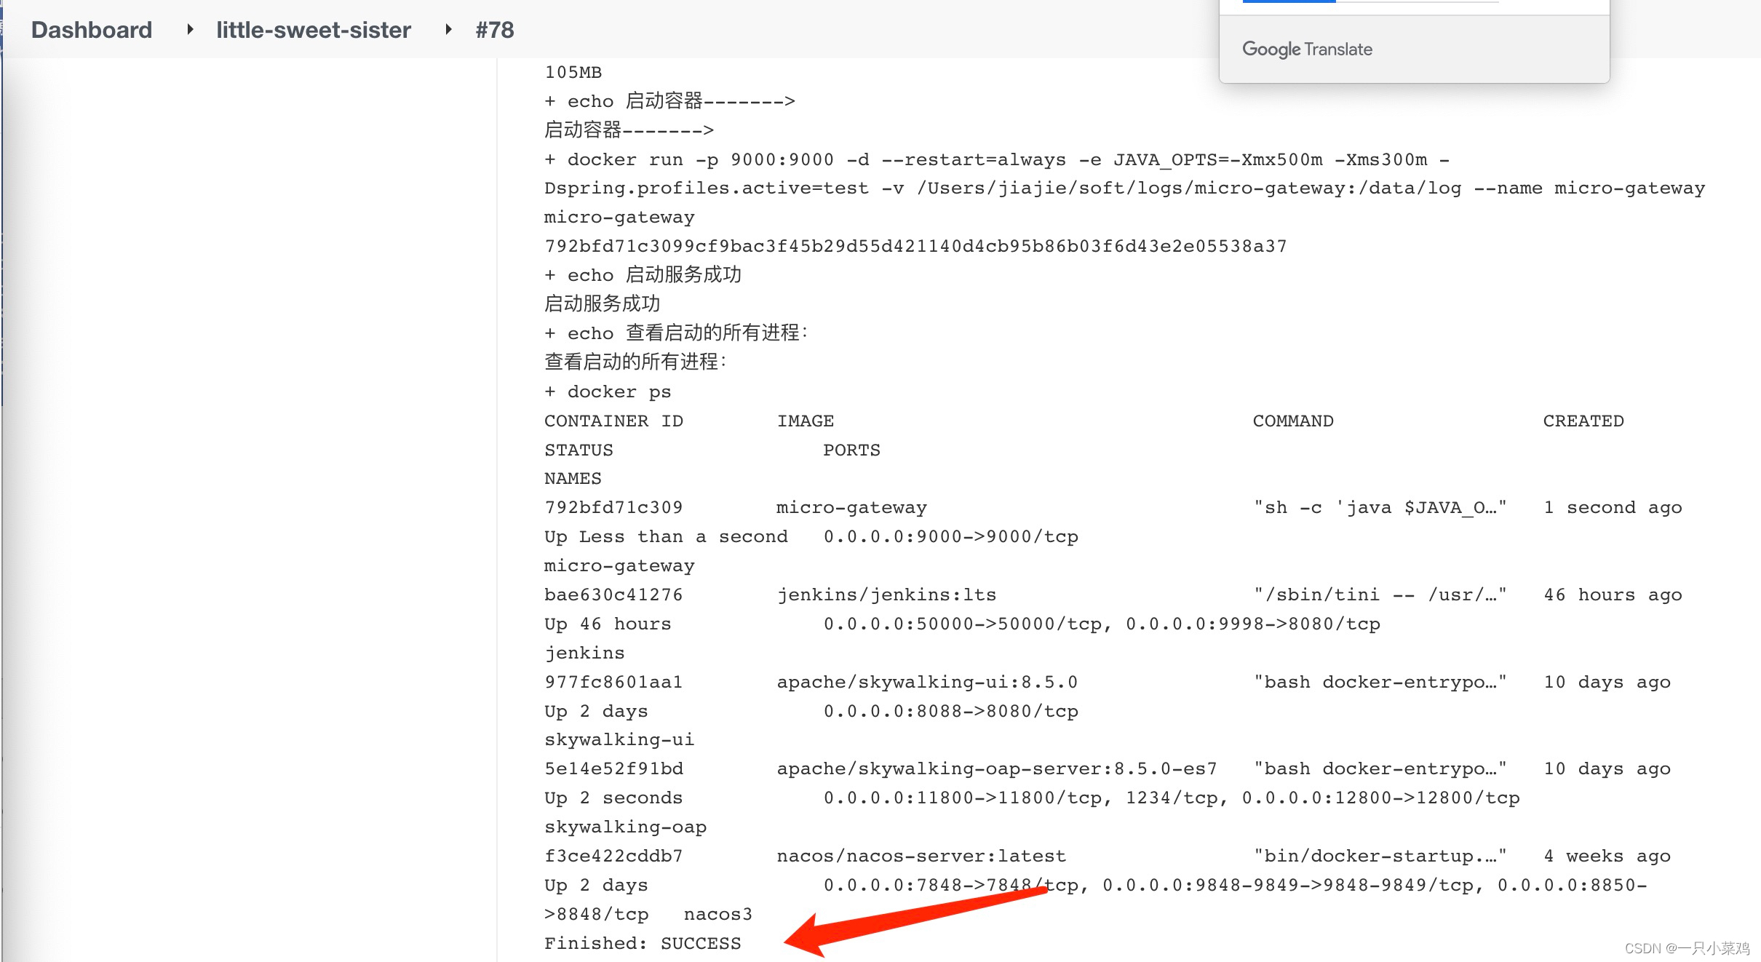This screenshot has height=962, width=1761.
Task: Click the Finished: SUCCESS status line
Action: [x=643, y=943]
